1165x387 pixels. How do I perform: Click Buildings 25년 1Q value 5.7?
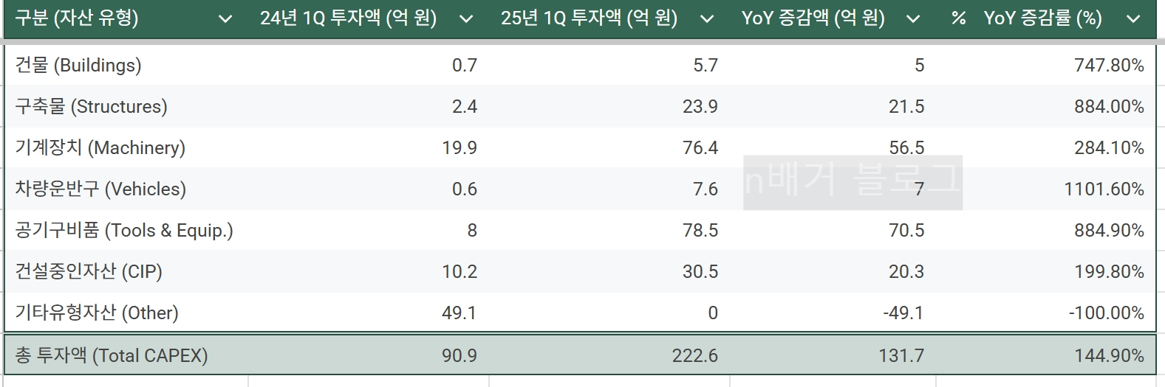(x=706, y=65)
